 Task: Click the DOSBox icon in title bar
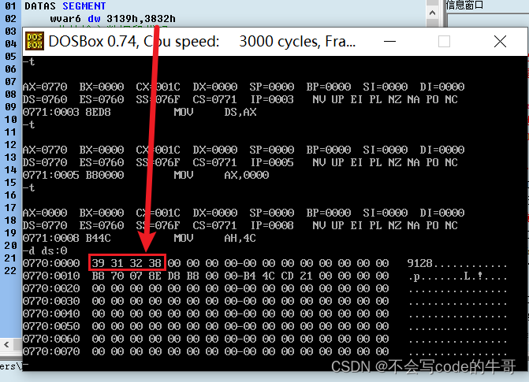(35, 41)
